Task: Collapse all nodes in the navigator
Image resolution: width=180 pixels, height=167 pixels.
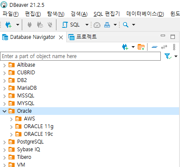Action: click(x=154, y=47)
